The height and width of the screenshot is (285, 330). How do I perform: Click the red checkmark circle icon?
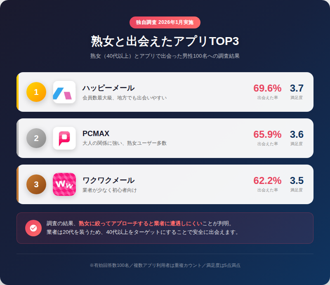pyautogui.click(x=33, y=228)
